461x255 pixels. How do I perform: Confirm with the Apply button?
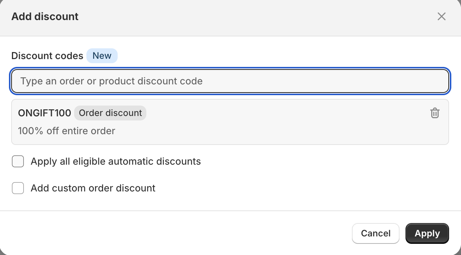point(427,233)
